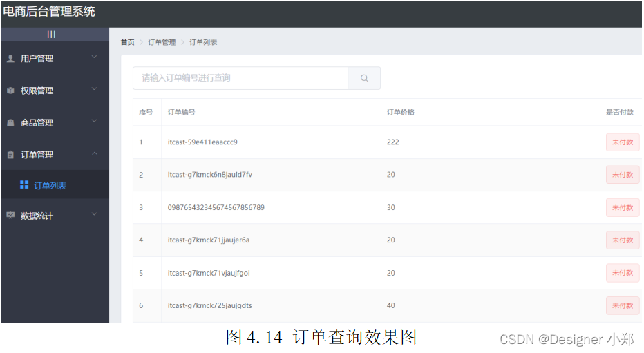Collapse the 订单管理 menu chevron
The image size is (644, 353).
[95, 153]
